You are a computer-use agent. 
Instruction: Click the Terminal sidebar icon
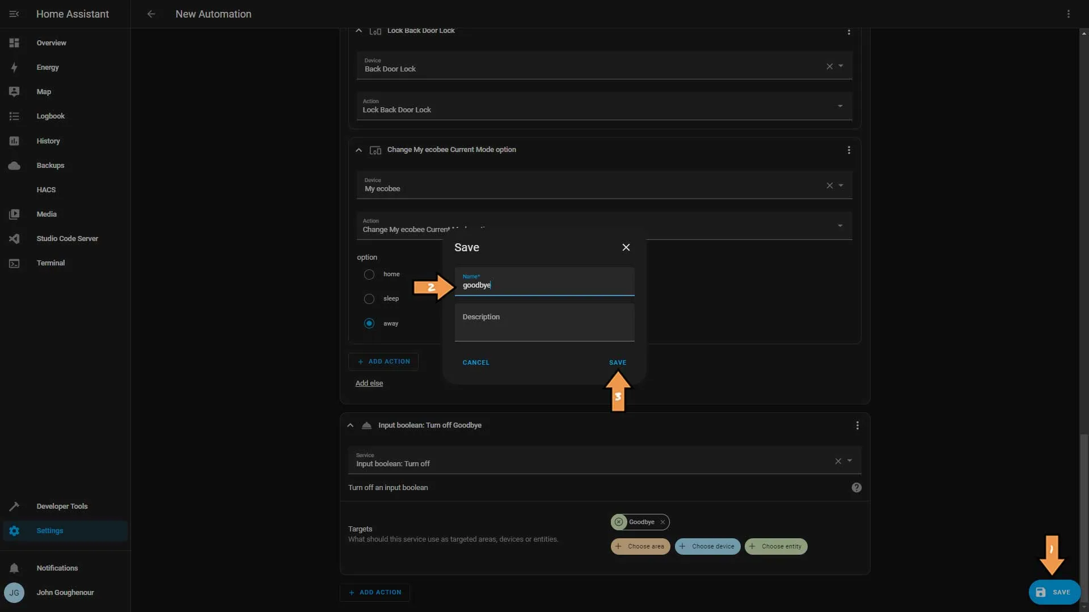14,263
